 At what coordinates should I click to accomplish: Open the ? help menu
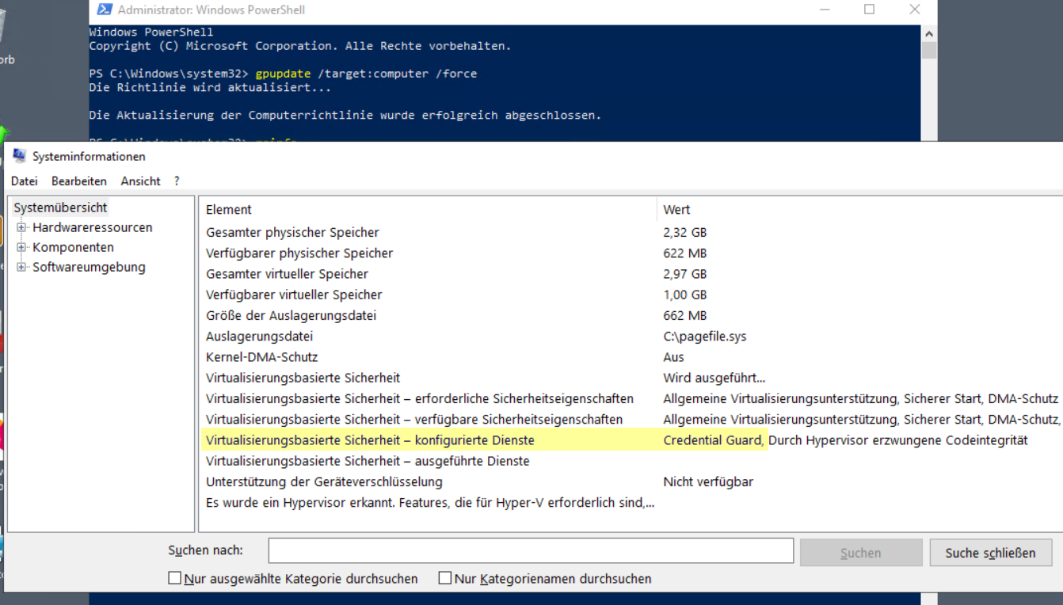pyautogui.click(x=177, y=181)
